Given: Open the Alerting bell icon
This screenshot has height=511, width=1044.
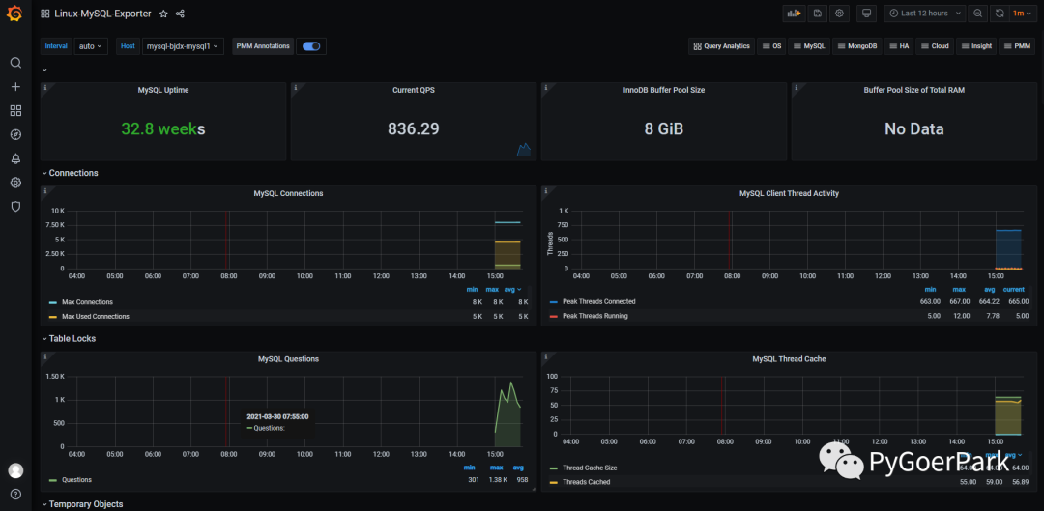Looking at the screenshot, I should click(16, 158).
